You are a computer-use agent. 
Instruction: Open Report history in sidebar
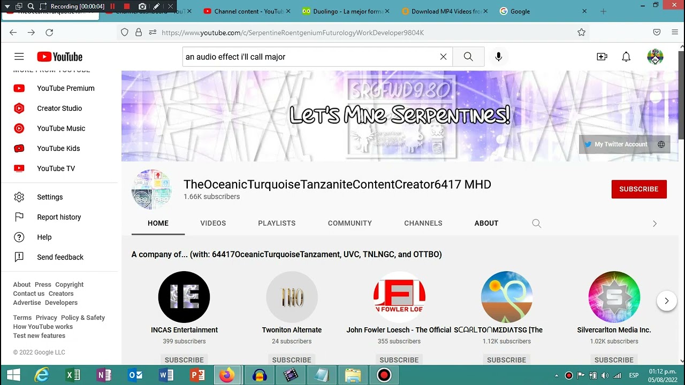[x=59, y=217]
